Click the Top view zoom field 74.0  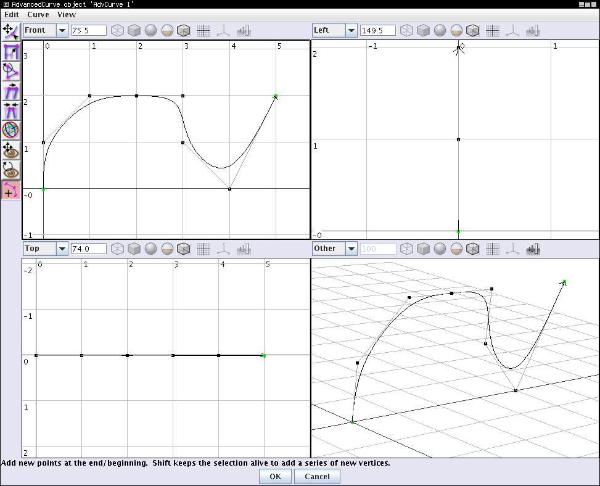pyautogui.click(x=89, y=249)
